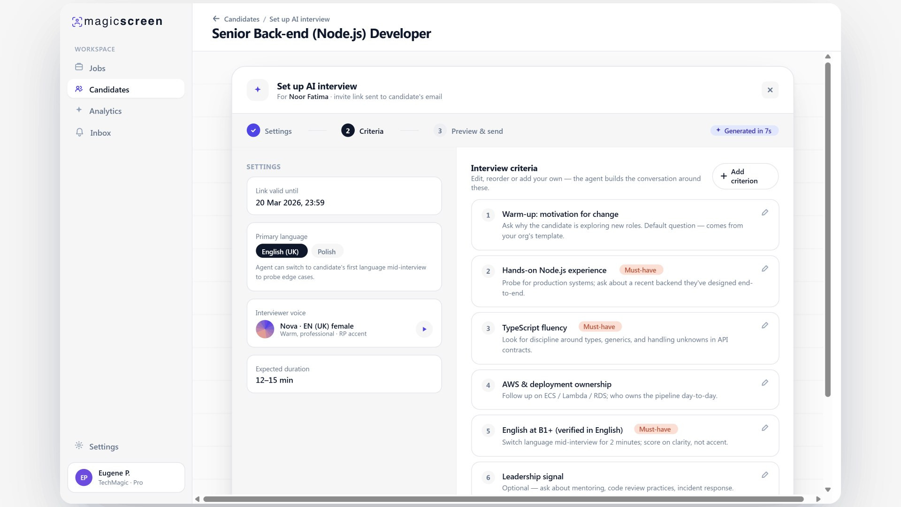Click the scroll up arrow
Screen dimensions: 901x507
[828, 56]
